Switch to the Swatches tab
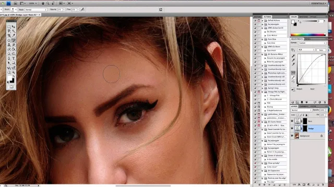 [303, 17]
